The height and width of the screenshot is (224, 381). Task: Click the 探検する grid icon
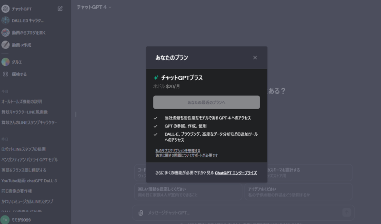(5, 74)
